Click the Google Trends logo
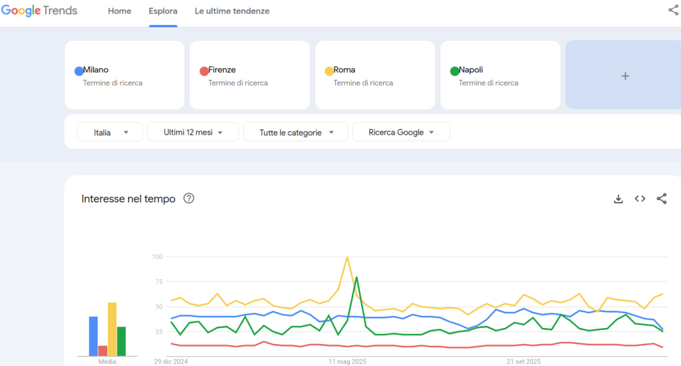This screenshot has width=681, height=366. pyautogui.click(x=39, y=11)
